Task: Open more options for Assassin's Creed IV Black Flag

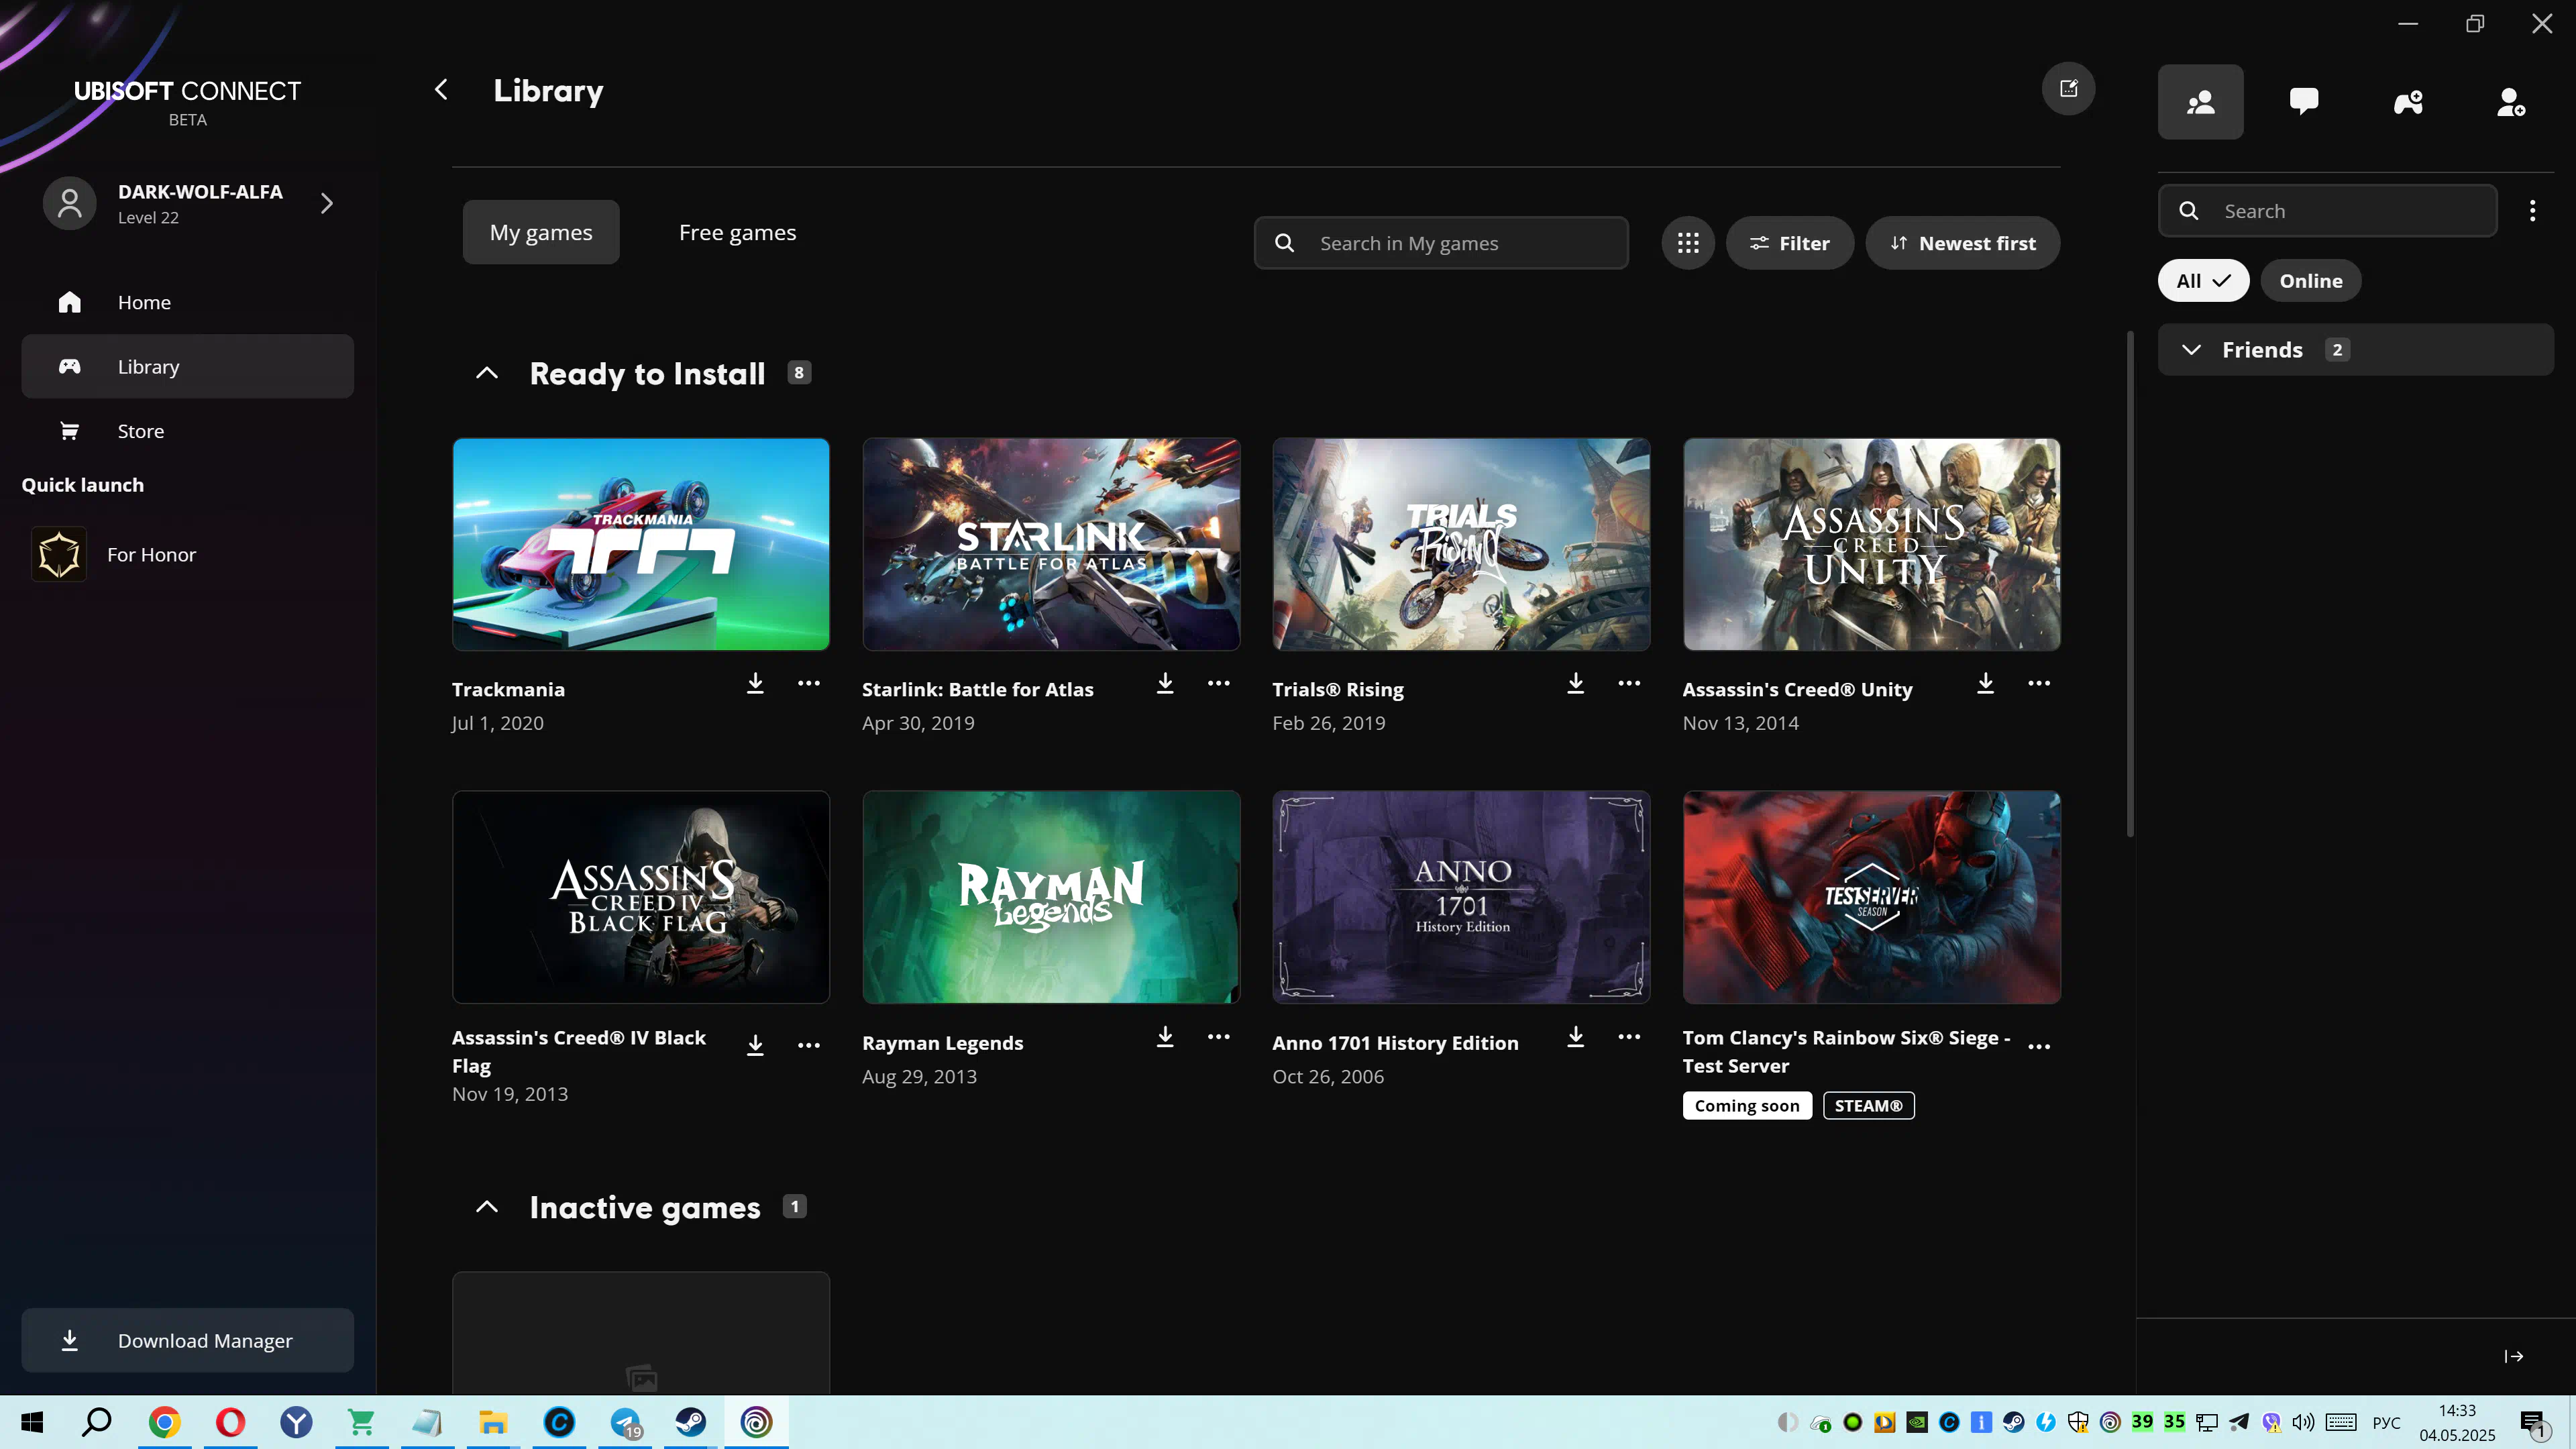Action: coord(808,1046)
